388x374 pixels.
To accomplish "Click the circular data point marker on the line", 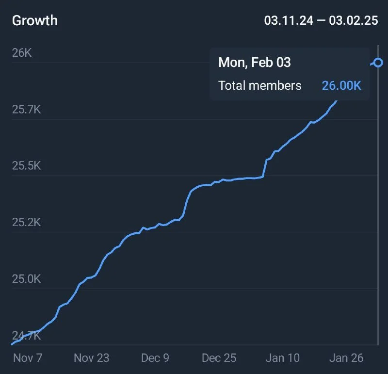I will (378, 63).
